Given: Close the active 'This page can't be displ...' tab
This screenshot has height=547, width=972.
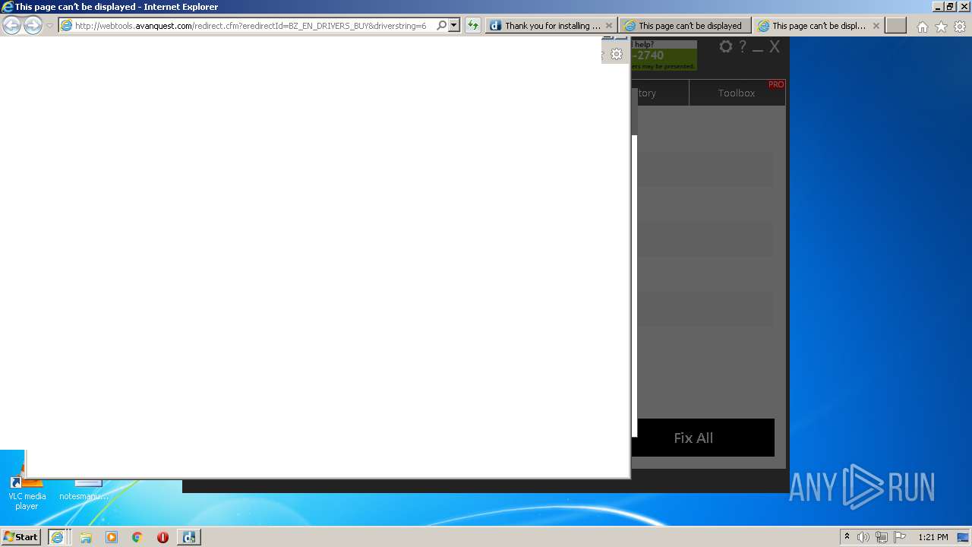Looking at the screenshot, I should (876, 26).
